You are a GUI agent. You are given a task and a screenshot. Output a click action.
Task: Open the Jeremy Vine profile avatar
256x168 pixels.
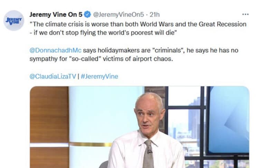click(14, 20)
